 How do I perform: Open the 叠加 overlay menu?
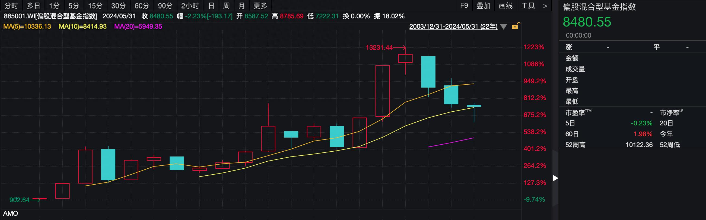(483, 6)
